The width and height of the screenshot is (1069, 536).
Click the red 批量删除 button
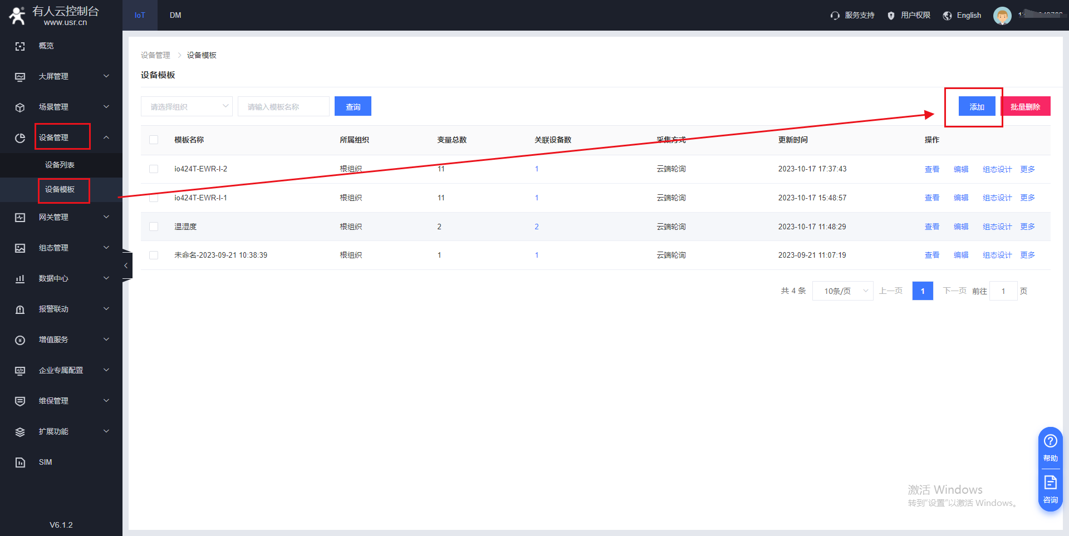pos(1025,106)
